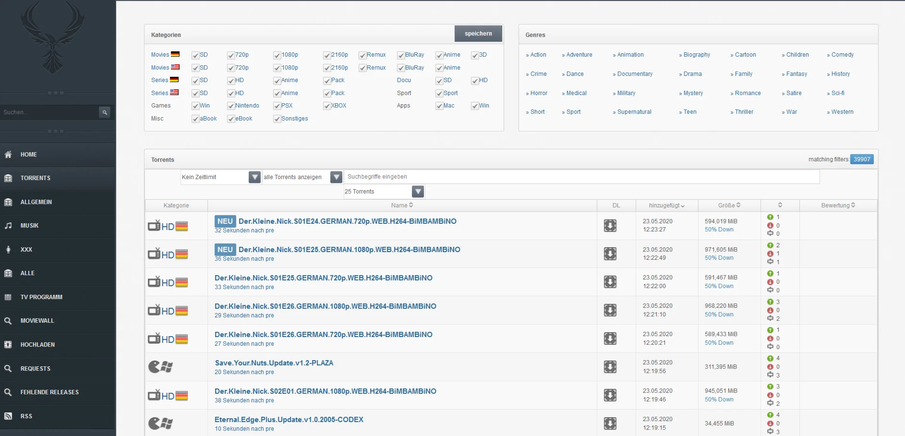
Task: Download Der.Kleine.Nick.S01E24 720p torrent via DL icon
Action: click(x=610, y=226)
